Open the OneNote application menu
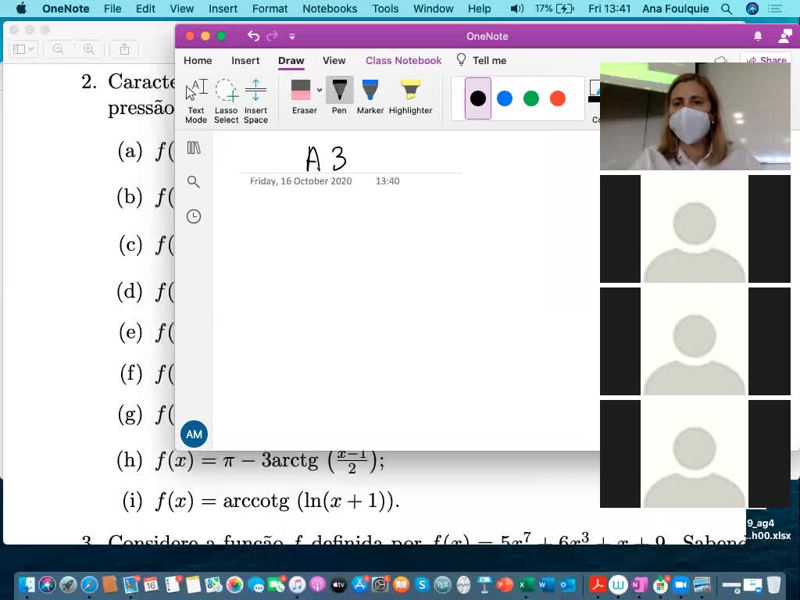Viewport: 800px width, 600px height. (66, 9)
